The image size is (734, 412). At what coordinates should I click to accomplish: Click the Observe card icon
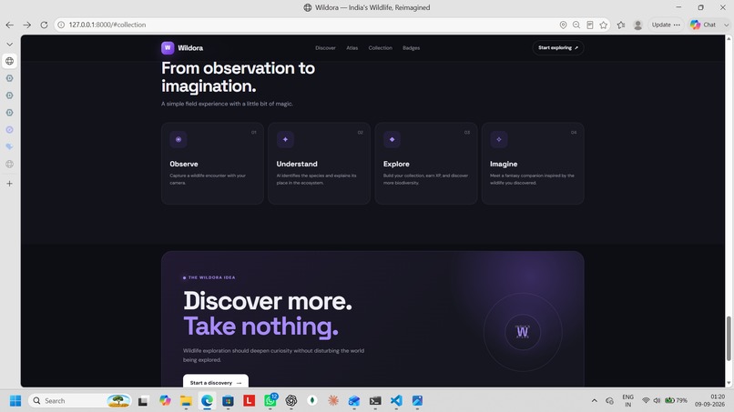tap(178, 139)
